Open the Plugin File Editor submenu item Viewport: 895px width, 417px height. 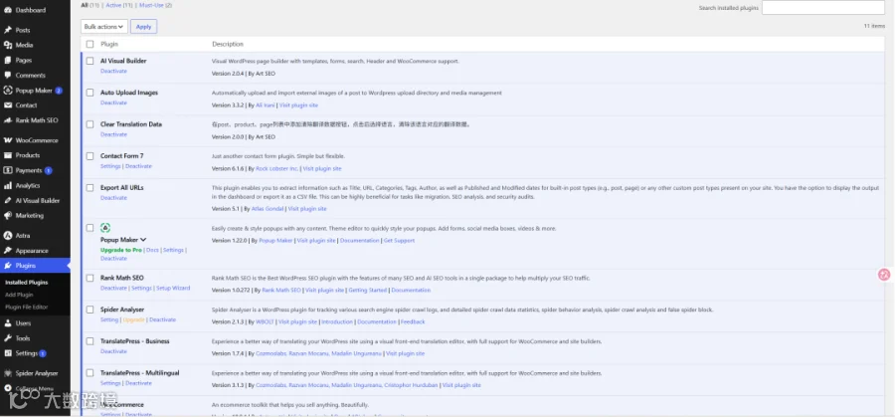26,307
